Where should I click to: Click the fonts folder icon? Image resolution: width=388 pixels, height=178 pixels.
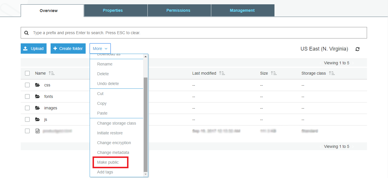37,96
